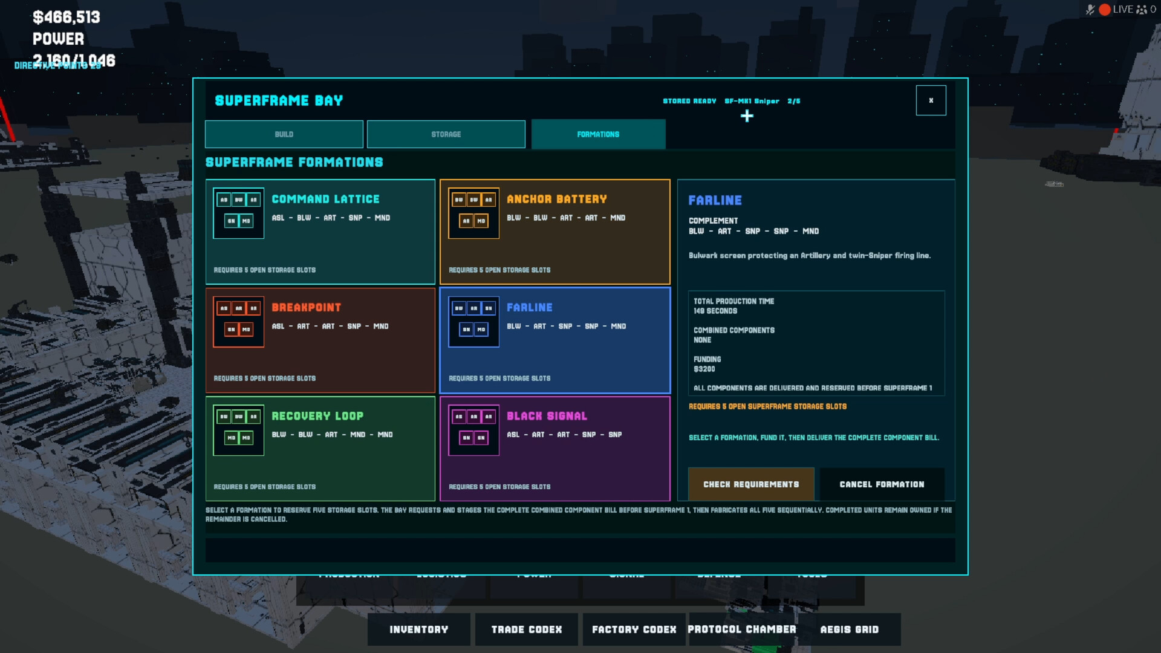Click the LIVE recording indicator

tap(1116, 10)
